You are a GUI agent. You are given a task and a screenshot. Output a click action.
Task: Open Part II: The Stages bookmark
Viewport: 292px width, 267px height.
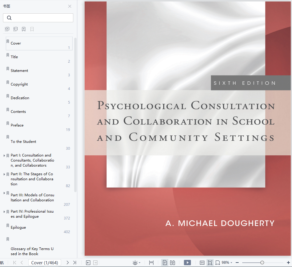[32, 179]
